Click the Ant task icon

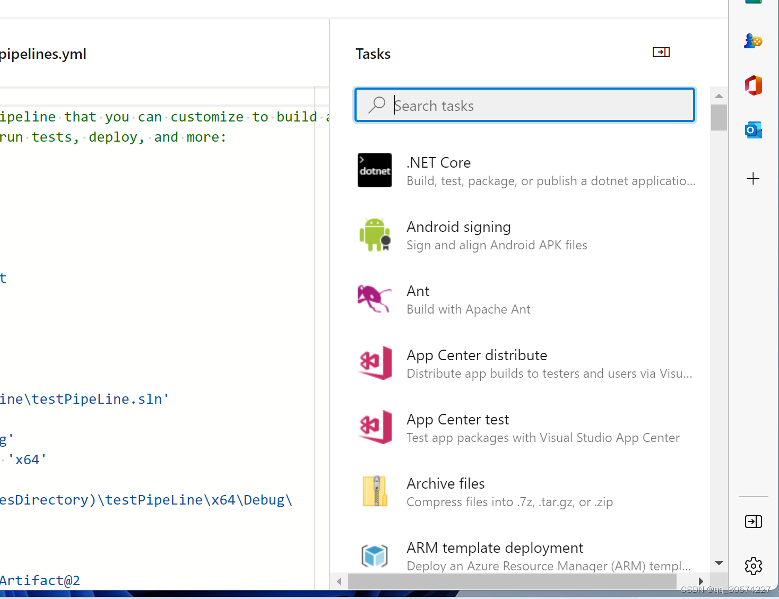[x=375, y=299]
